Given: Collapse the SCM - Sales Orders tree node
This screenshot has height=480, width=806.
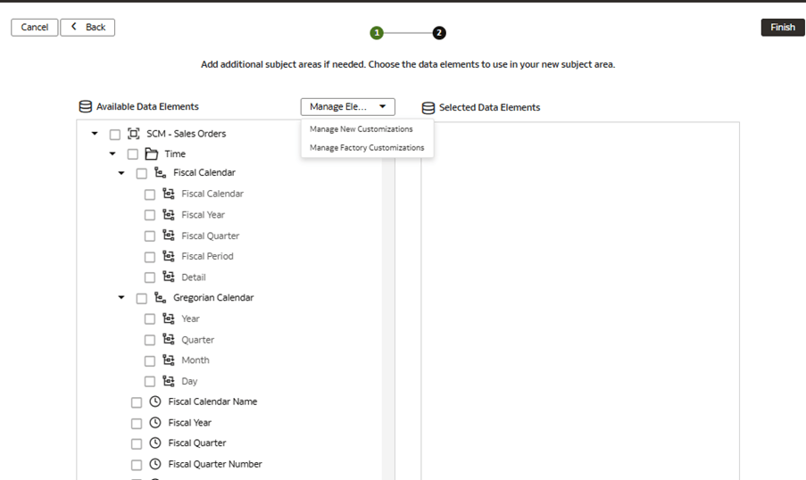Looking at the screenshot, I should tap(95, 134).
